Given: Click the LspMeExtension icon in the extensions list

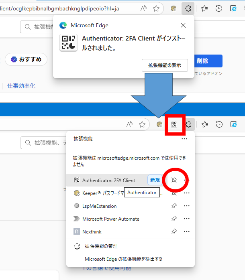Looking at the screenshot, I should tap(76, 206).
